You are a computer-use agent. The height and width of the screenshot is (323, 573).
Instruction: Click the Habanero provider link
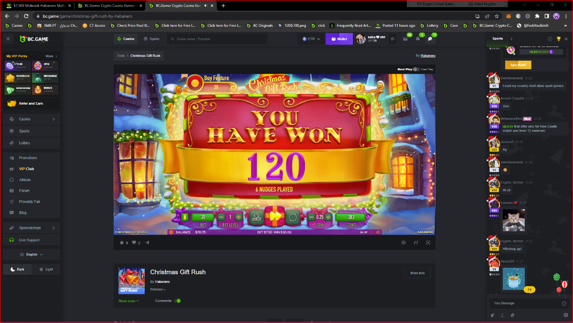427,55
